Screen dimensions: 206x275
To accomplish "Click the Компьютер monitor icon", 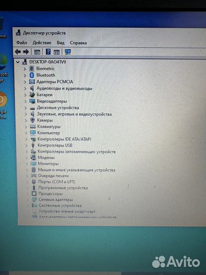I will (33, 133).
